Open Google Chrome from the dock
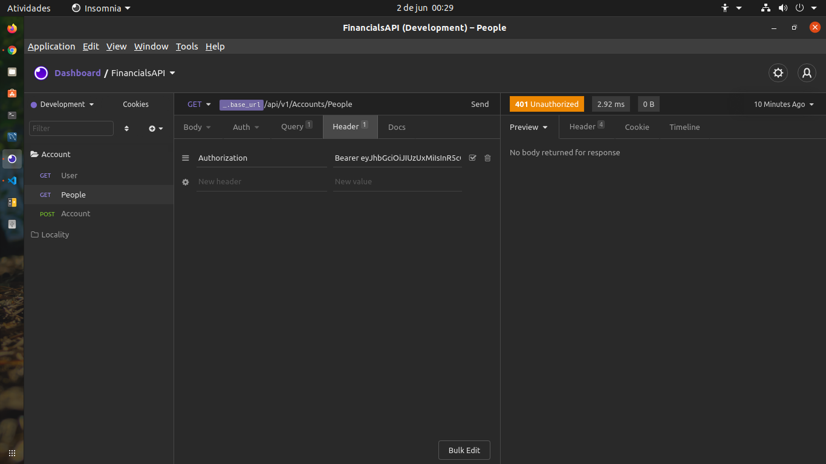The height and width of the screenshot is (464, 826). 12,50
